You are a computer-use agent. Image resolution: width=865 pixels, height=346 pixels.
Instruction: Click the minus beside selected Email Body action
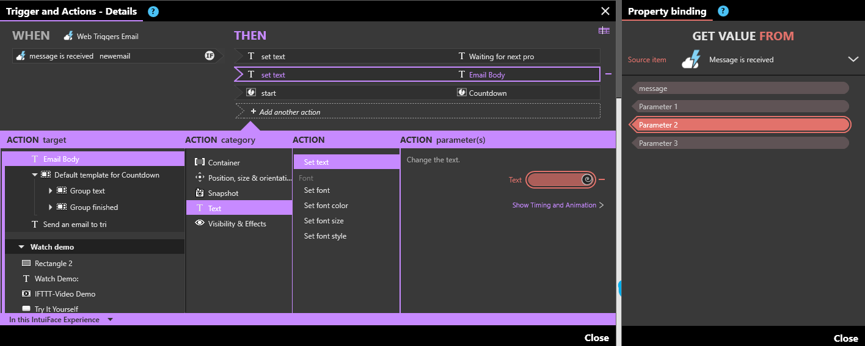tap(608, 74)
